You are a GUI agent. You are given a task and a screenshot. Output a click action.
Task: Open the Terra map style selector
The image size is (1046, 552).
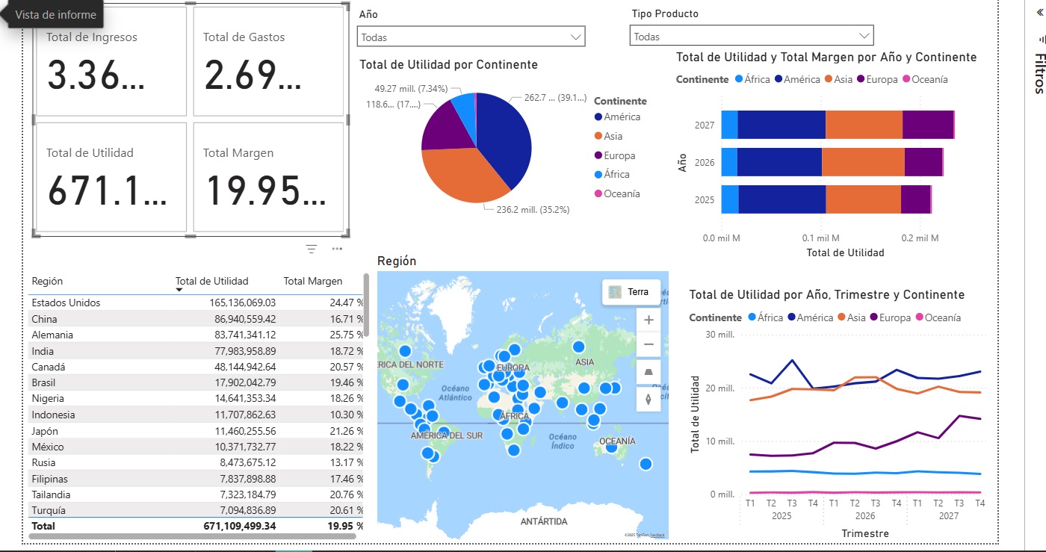coord(631,292)
